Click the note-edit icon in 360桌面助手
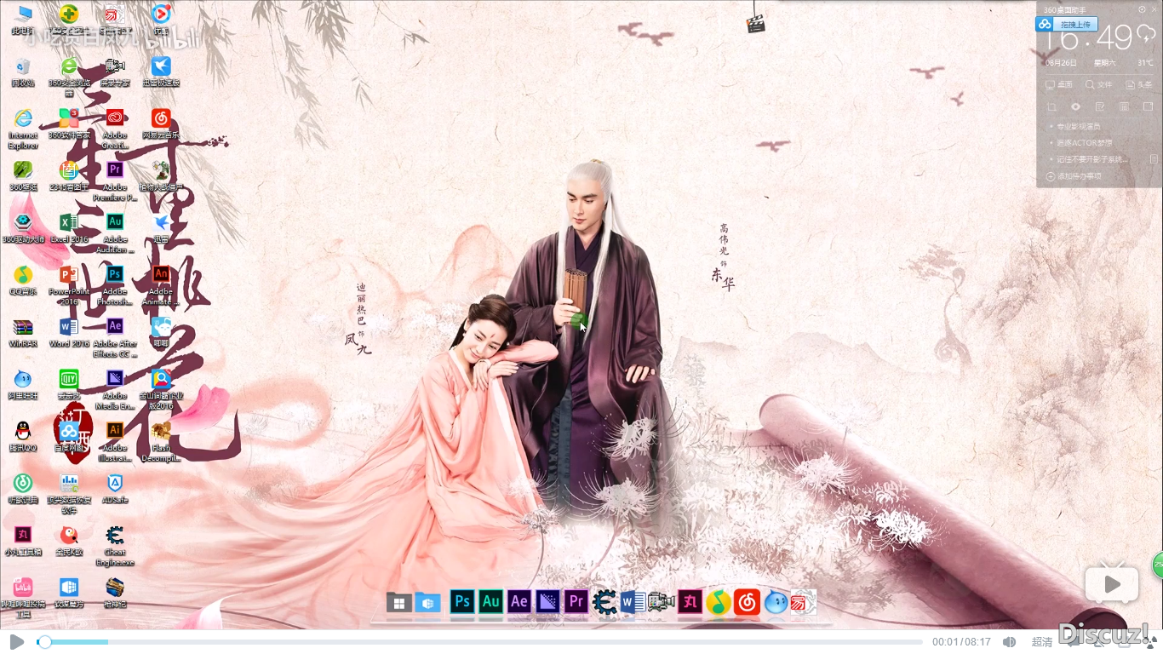The height and width of the screenshot is (654, 1163). click(x=1100, y=106)
